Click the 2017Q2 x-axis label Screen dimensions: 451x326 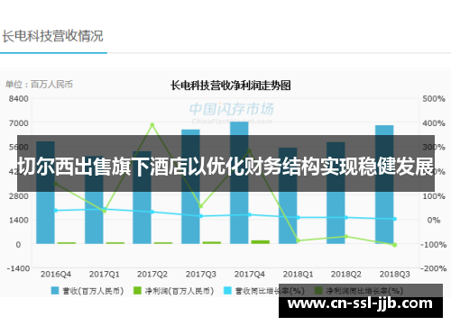(152, 274)
